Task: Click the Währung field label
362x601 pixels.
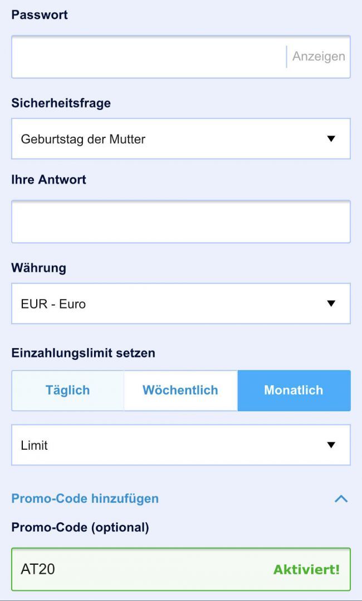Action: (38, 268)
